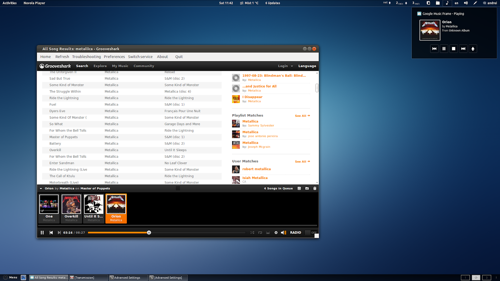The image size is (500, 281).
Task: Open Preferences menu item
Action: point(114,57)
